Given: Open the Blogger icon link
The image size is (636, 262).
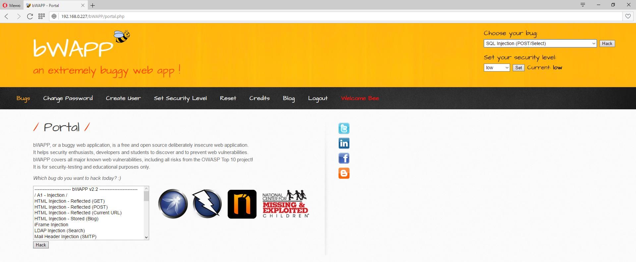Looking at the screenshot, I should 344,173.
